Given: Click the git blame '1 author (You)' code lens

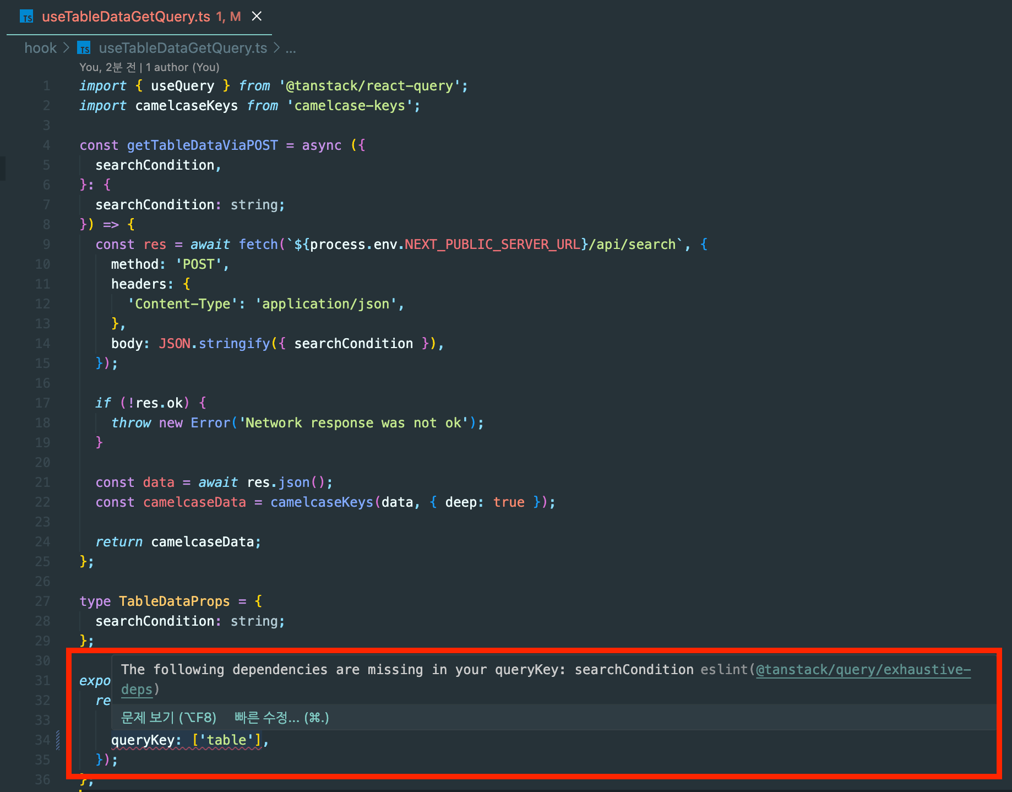Looking at the screenshot, I should point(182,67).
